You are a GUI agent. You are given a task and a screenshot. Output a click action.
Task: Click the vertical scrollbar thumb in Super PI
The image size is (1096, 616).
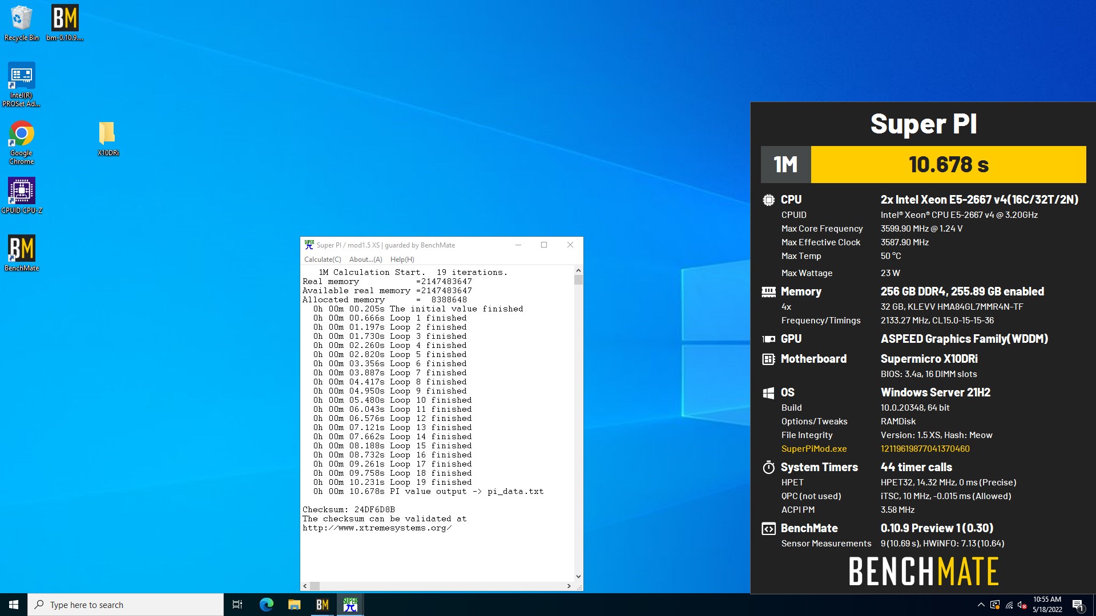(x=578, y=280)
